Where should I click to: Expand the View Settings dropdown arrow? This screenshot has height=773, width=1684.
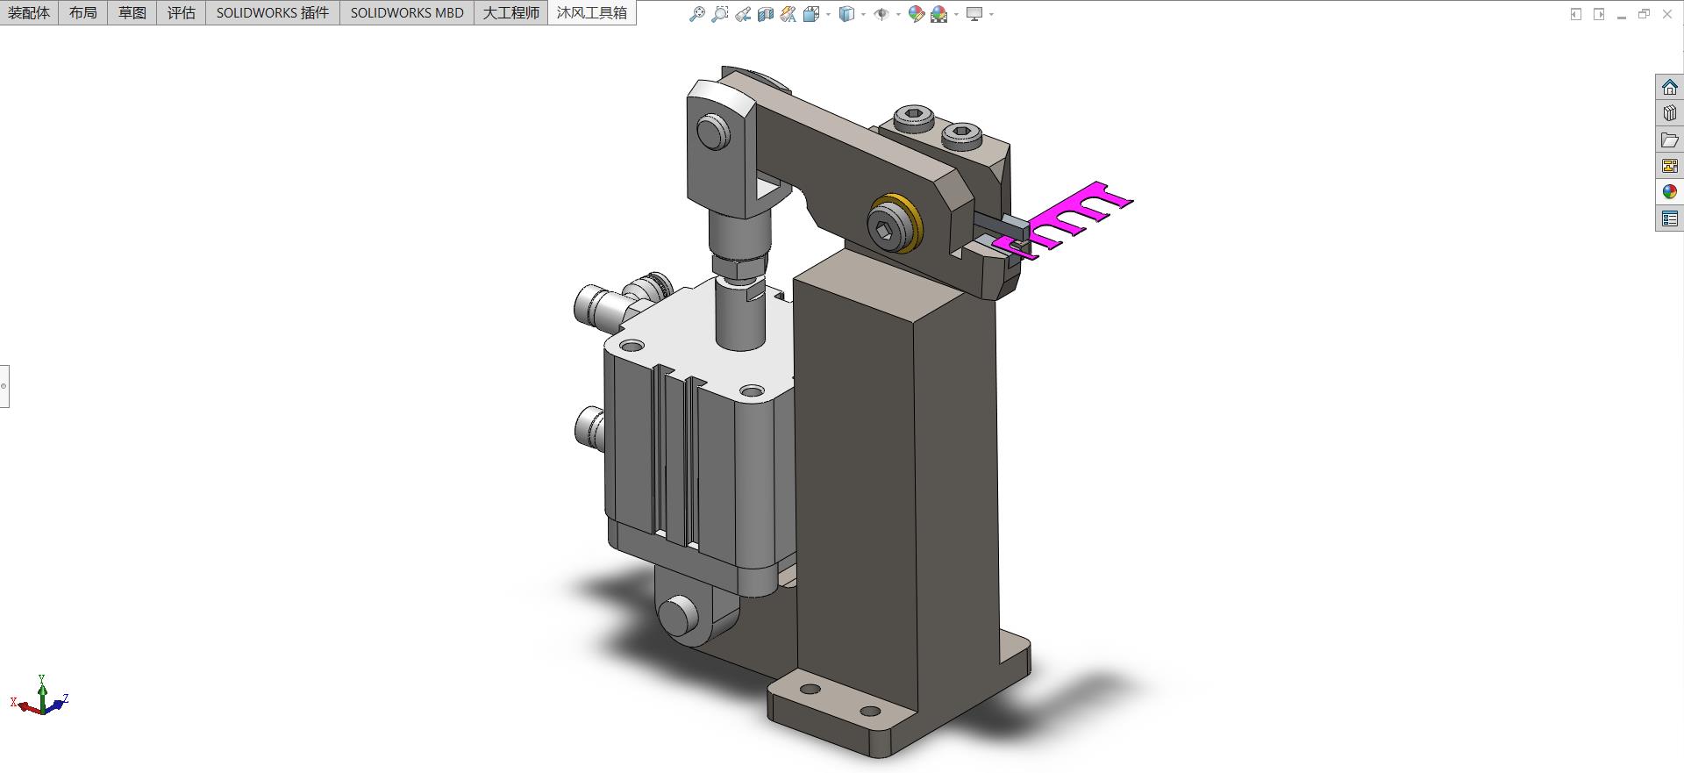click(991, 14)
